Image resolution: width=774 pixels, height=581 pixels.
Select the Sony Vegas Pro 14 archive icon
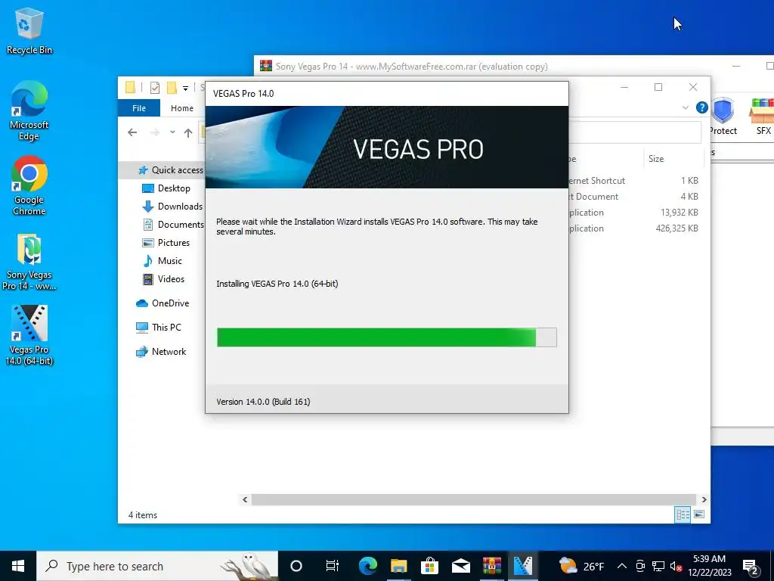pos(29,262)
